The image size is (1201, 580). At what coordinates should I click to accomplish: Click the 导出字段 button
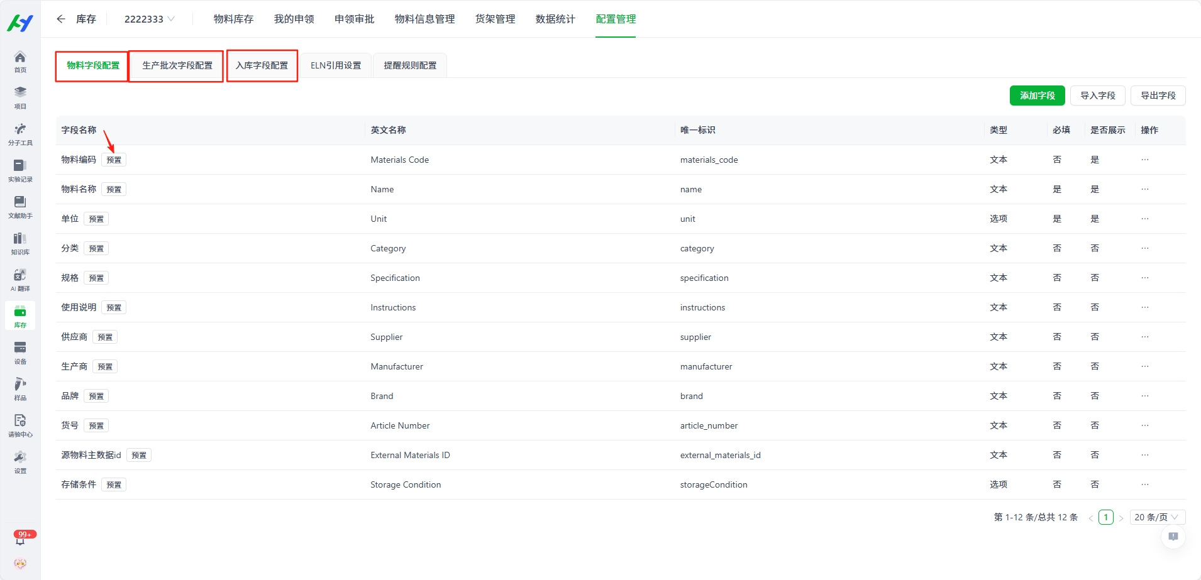(1158, 96)
